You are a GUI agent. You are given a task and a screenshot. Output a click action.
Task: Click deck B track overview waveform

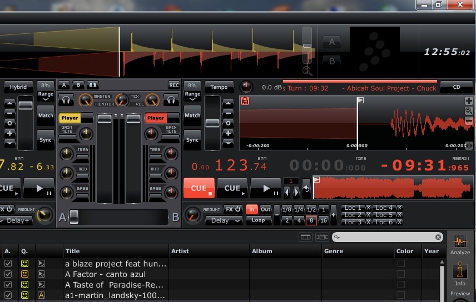click(x=393, y=188)
